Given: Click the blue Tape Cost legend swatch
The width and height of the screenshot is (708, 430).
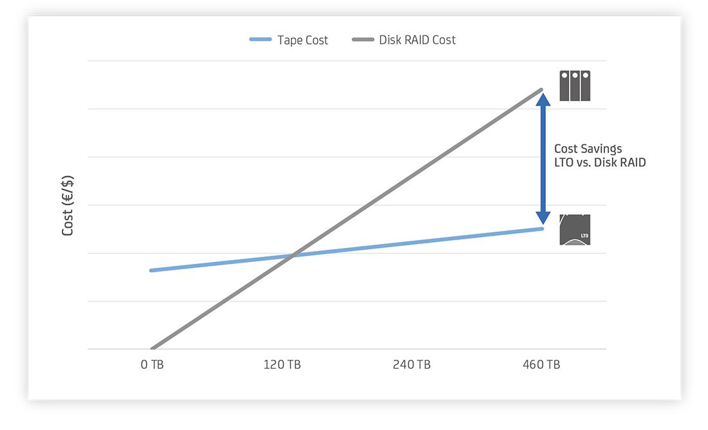Looking at the screenshot, I should pyautogui.click(x=261, y=40).
